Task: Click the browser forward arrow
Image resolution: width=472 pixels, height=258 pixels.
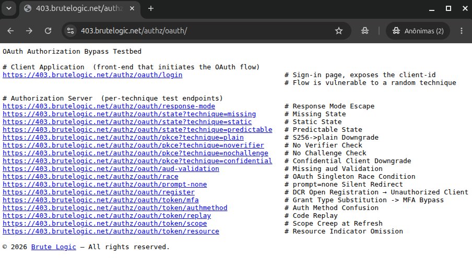Action: pyautogui.click(x=29, y=31)
